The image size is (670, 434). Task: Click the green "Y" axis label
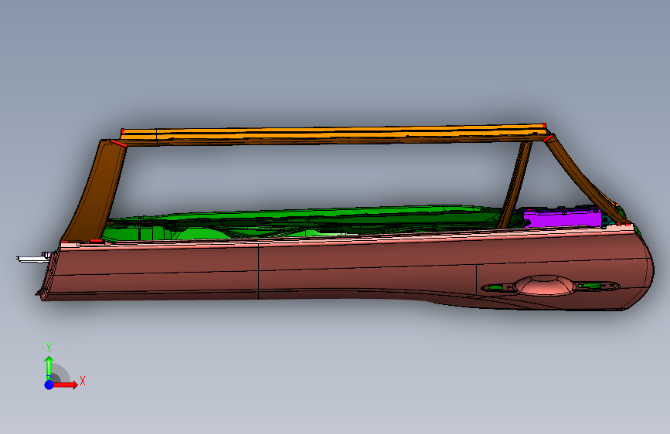point(49,348)
